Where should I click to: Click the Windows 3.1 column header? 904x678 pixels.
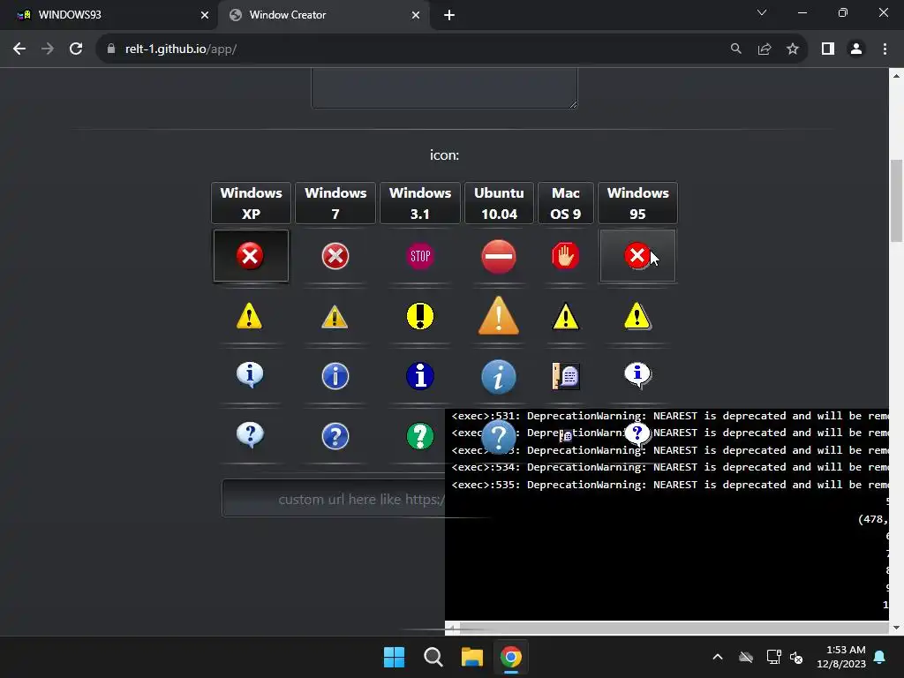(419, 203)
